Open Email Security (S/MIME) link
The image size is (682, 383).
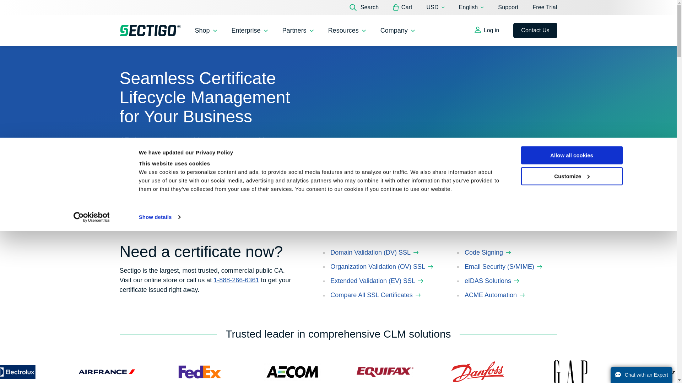click(x=503, y=267)
